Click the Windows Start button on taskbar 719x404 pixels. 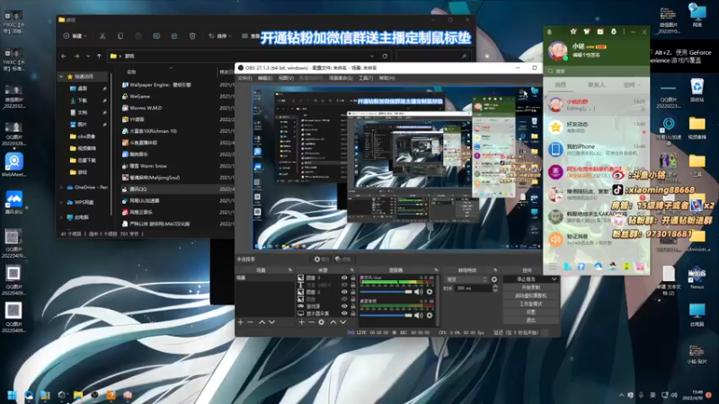tap(12, 395)
